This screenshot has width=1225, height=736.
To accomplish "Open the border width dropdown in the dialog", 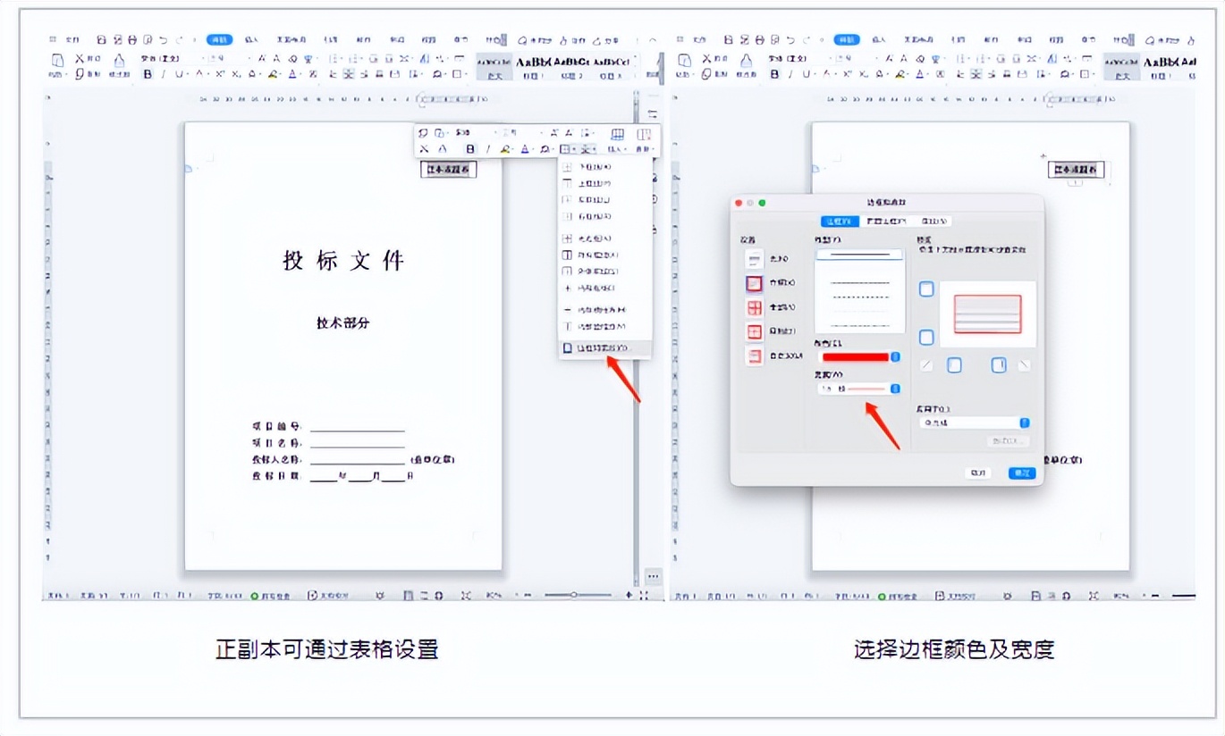I will tap(895, 389).
